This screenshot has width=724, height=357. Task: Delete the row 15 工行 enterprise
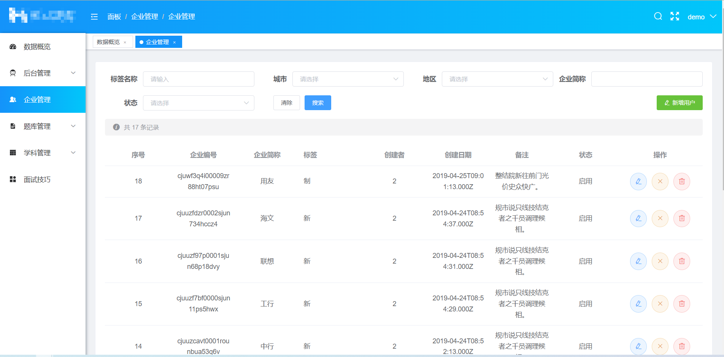pos(682,304)
